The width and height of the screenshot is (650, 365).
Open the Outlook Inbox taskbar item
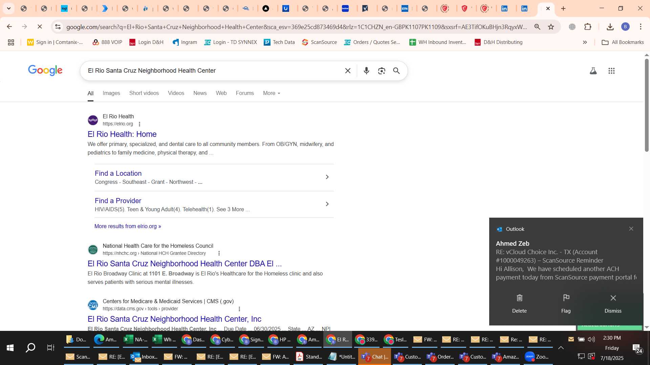point(144,357)
